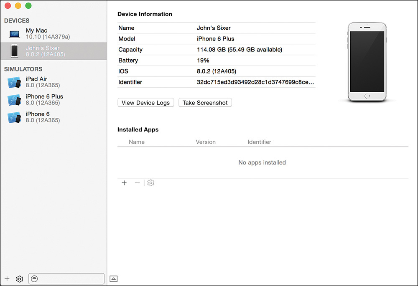The height and width of the screenshot is (286, 418).
Task: Add a device or simulator via sidebar plus
Action: tap(7, 279)
